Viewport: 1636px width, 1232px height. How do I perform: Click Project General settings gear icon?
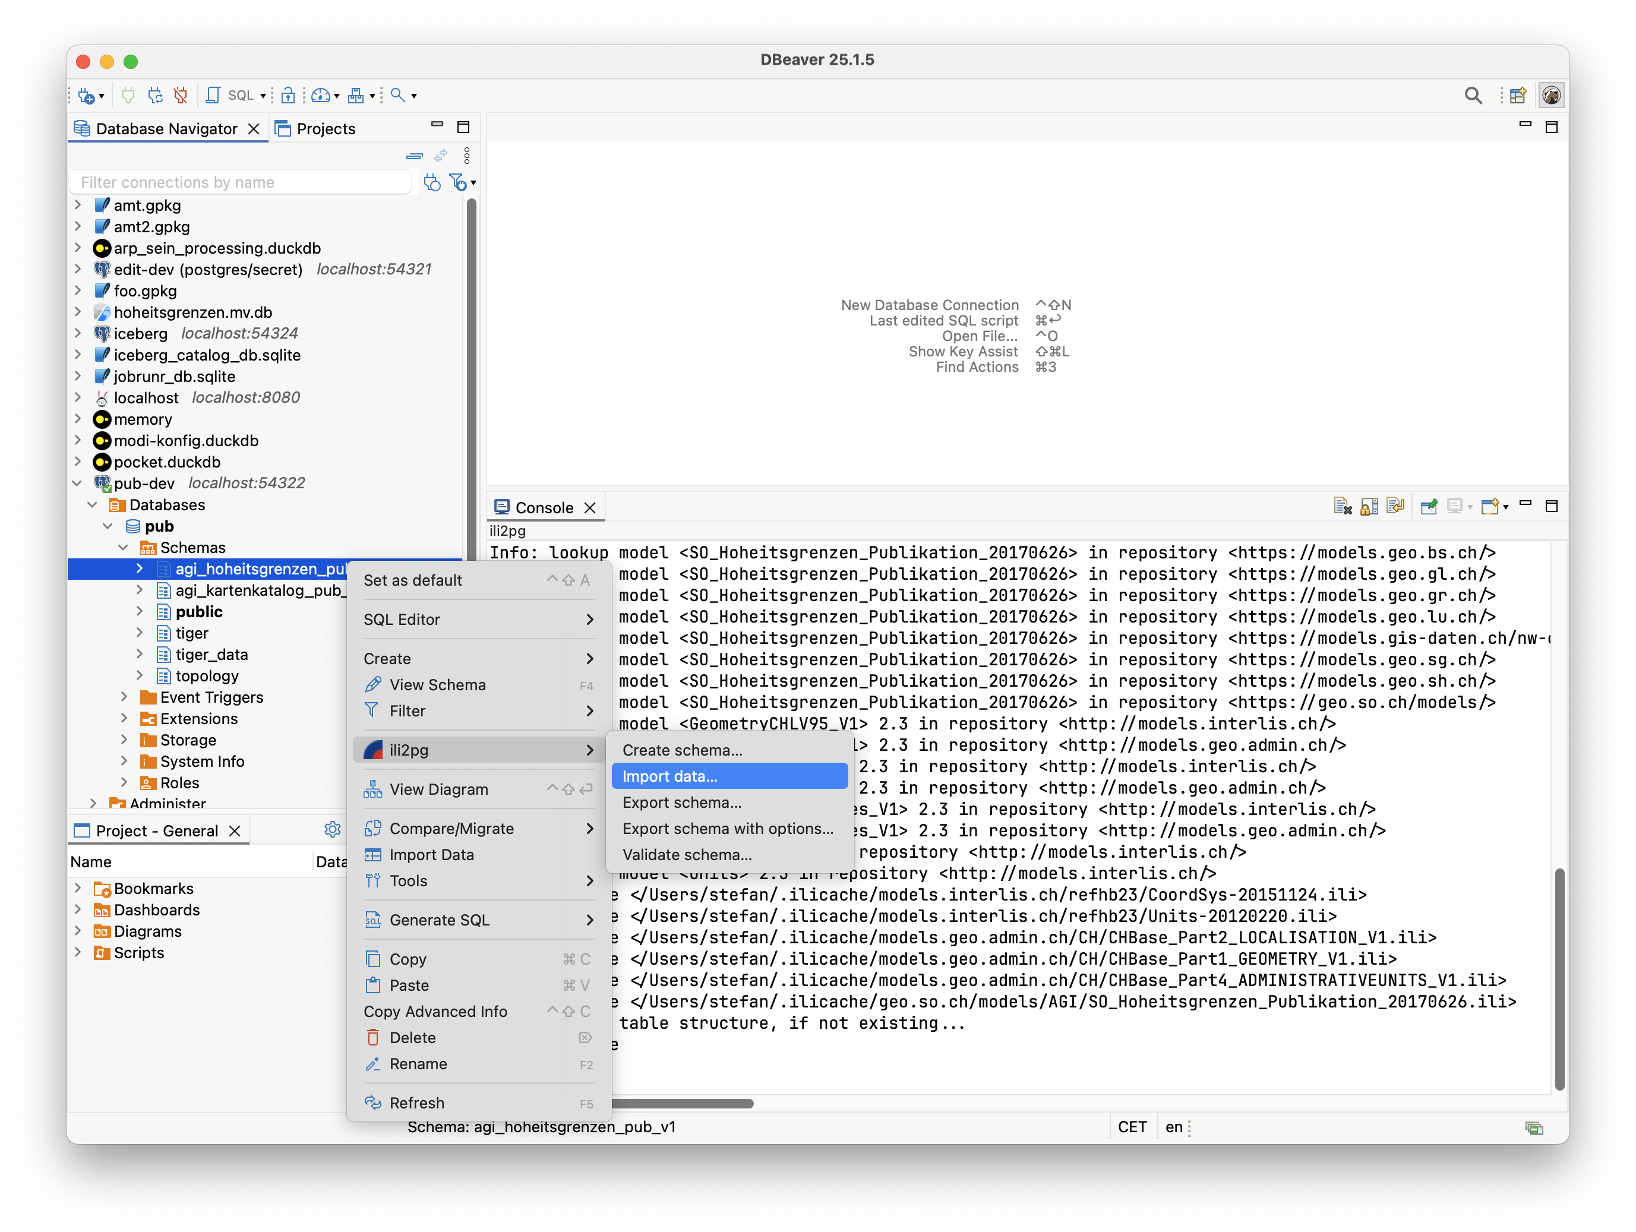click(x=333, y=830)
